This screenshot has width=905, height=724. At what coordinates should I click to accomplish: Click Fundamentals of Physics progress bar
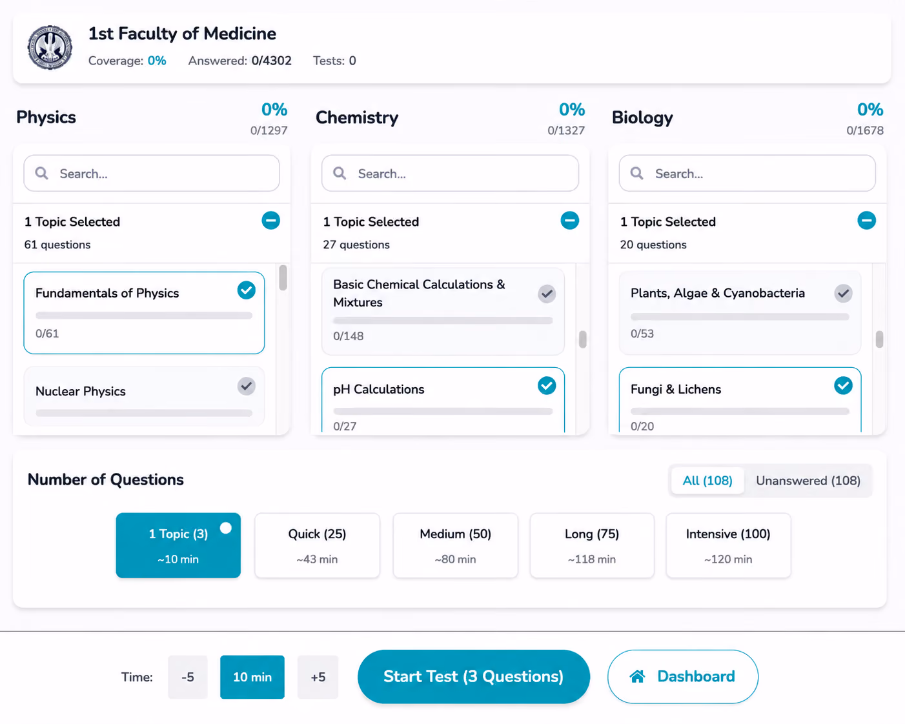(x=144, y=316)
